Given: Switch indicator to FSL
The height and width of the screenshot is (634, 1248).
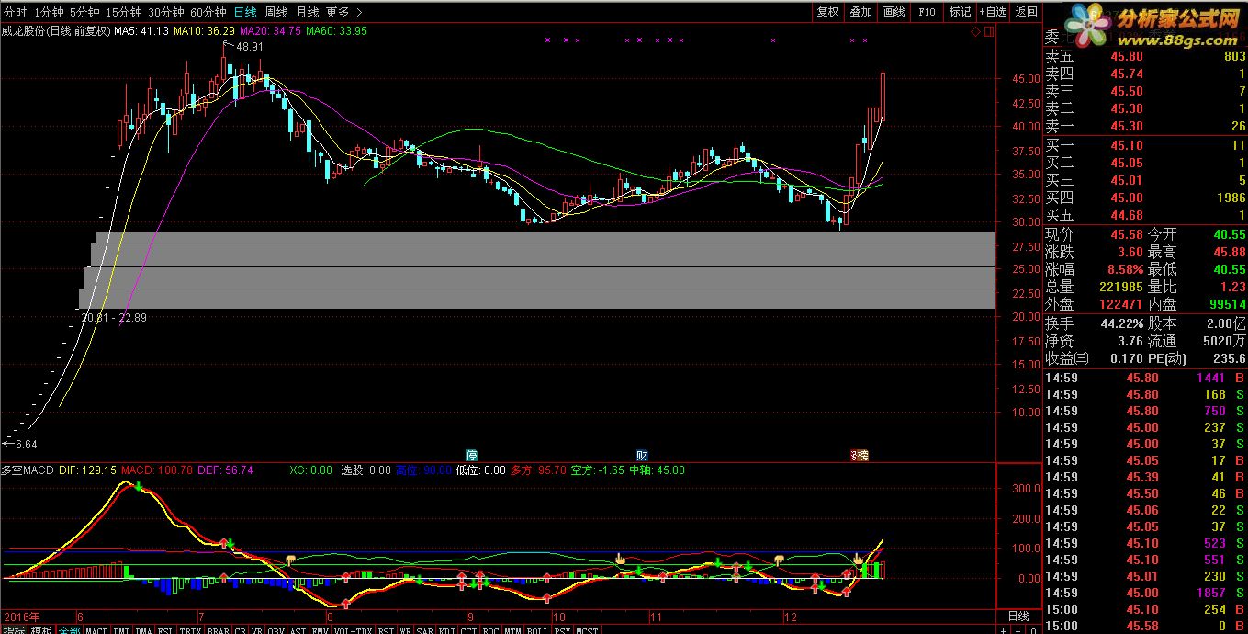Looking at the screenshot, I should tap(165, 628).
